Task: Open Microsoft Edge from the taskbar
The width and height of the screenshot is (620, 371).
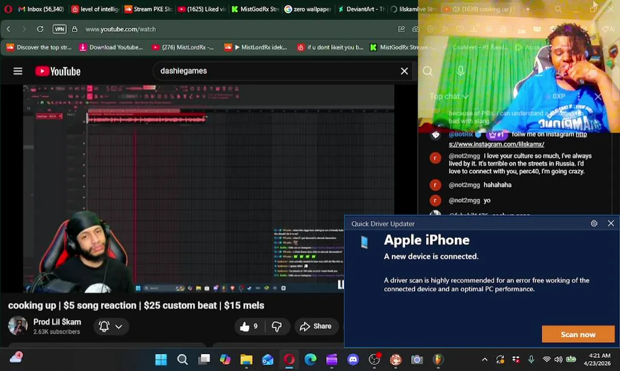Action: click(310, 359)
